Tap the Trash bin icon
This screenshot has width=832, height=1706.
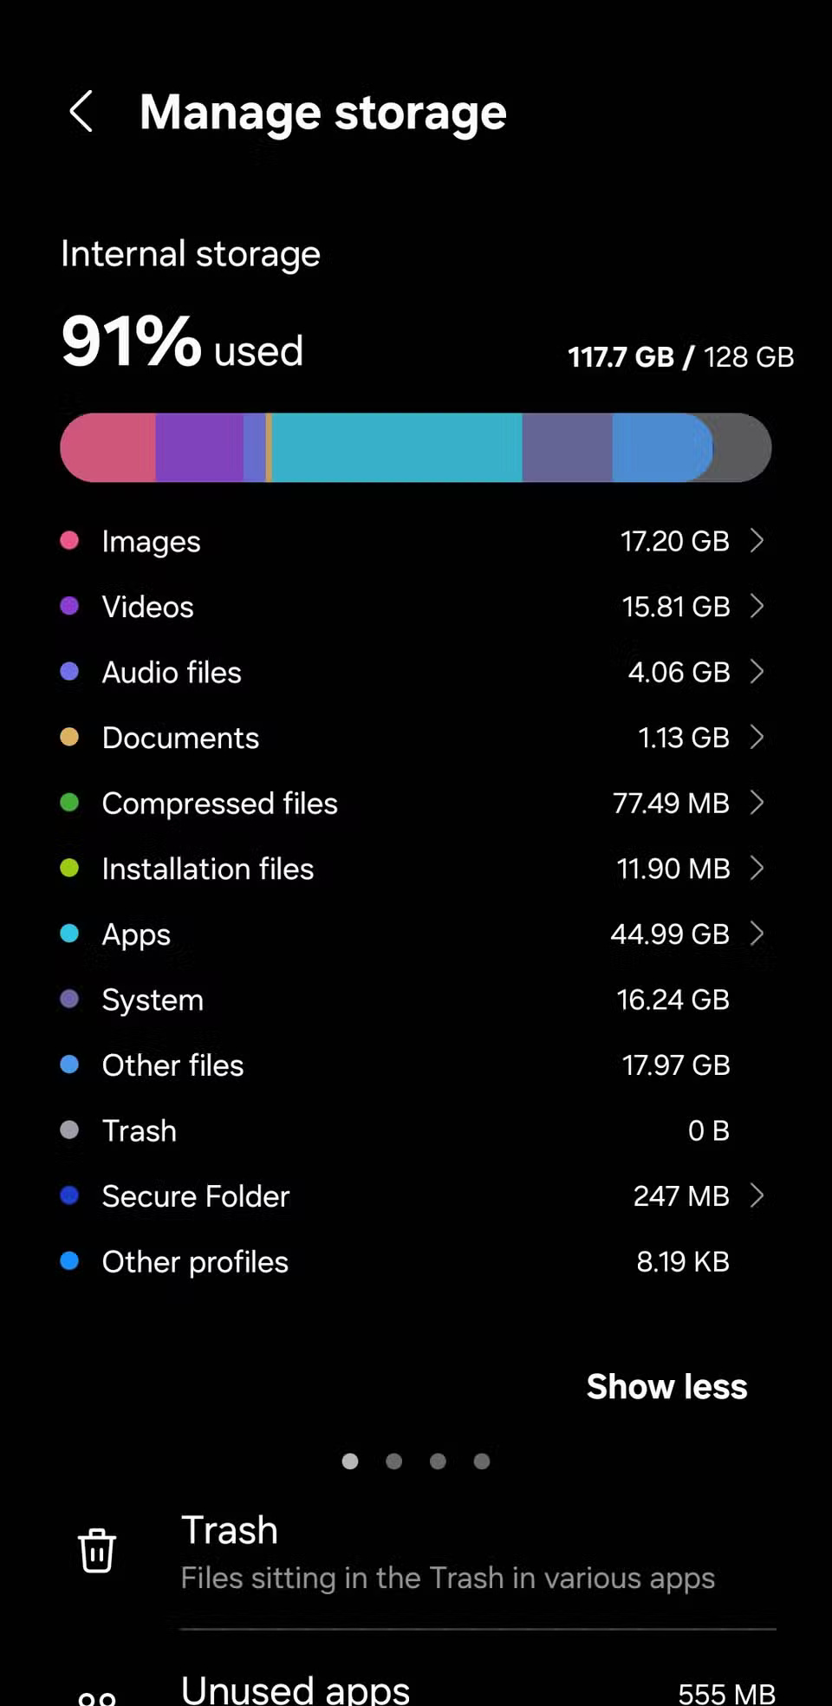pyautogui.click(x=97, y=1550)
